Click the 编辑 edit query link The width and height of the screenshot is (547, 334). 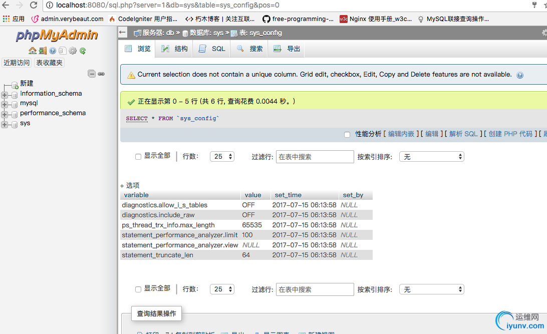coord(432,134)
